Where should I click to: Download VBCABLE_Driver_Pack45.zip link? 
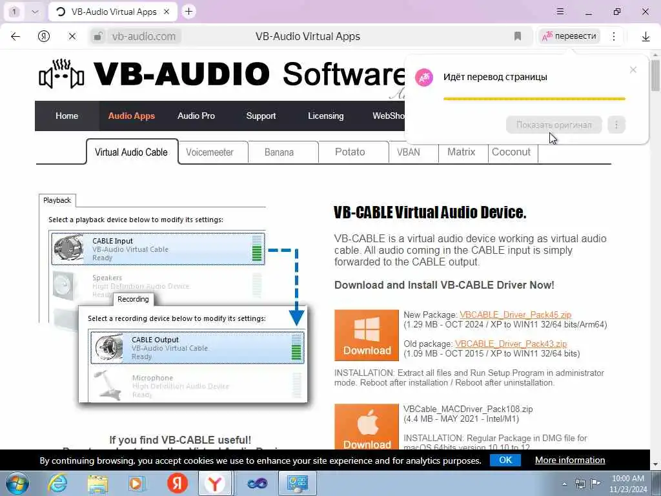point(515,315)
